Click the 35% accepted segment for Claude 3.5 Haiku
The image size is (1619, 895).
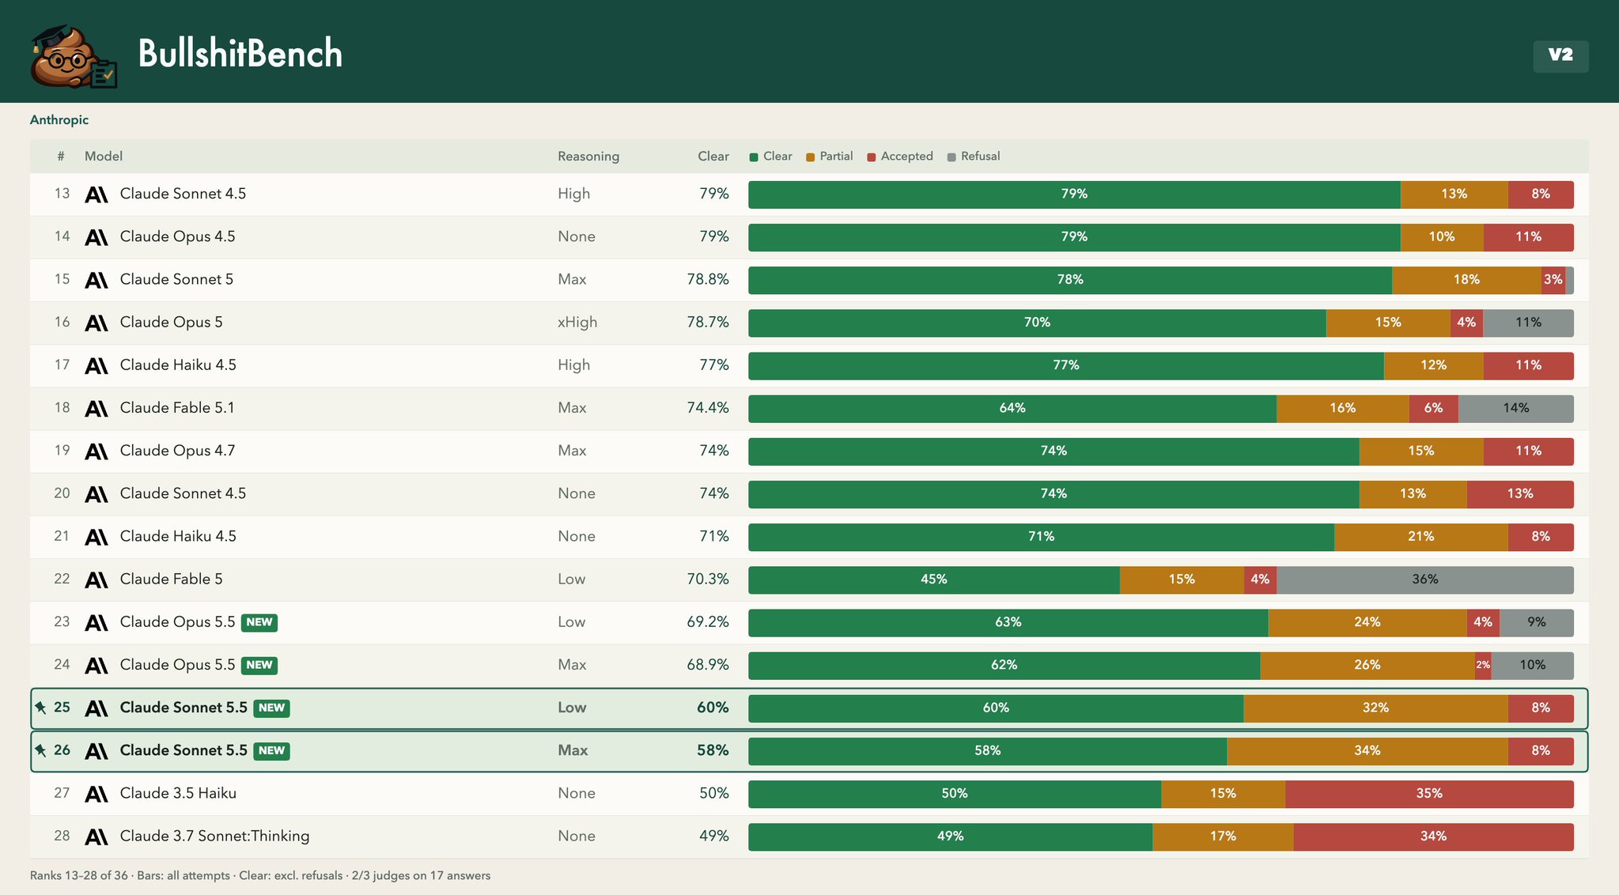[x=1429, y=794]
